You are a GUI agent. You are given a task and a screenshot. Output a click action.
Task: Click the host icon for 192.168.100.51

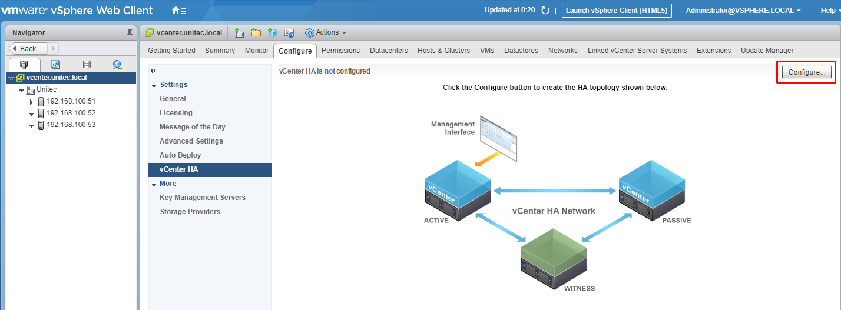click(41, 101)
